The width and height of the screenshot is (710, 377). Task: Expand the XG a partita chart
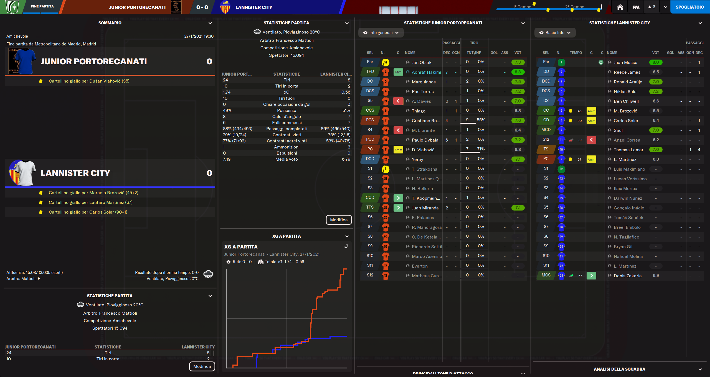(x=346, y=246)
